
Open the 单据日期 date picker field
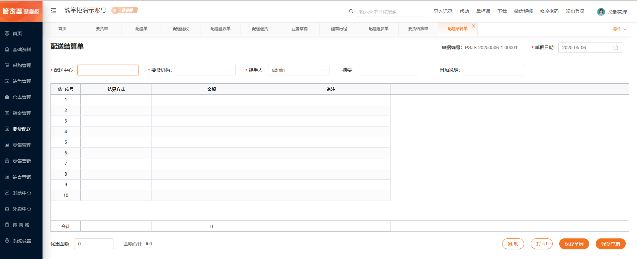(590, 47)
